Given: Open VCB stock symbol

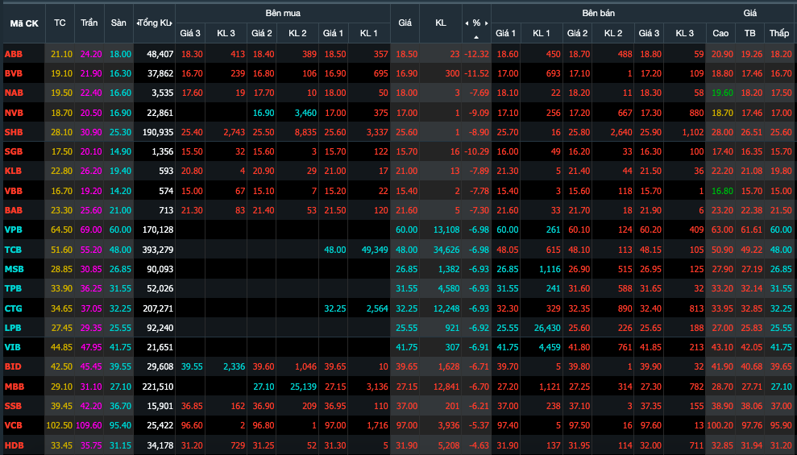Looking at the screenshot, I should 14,425.
